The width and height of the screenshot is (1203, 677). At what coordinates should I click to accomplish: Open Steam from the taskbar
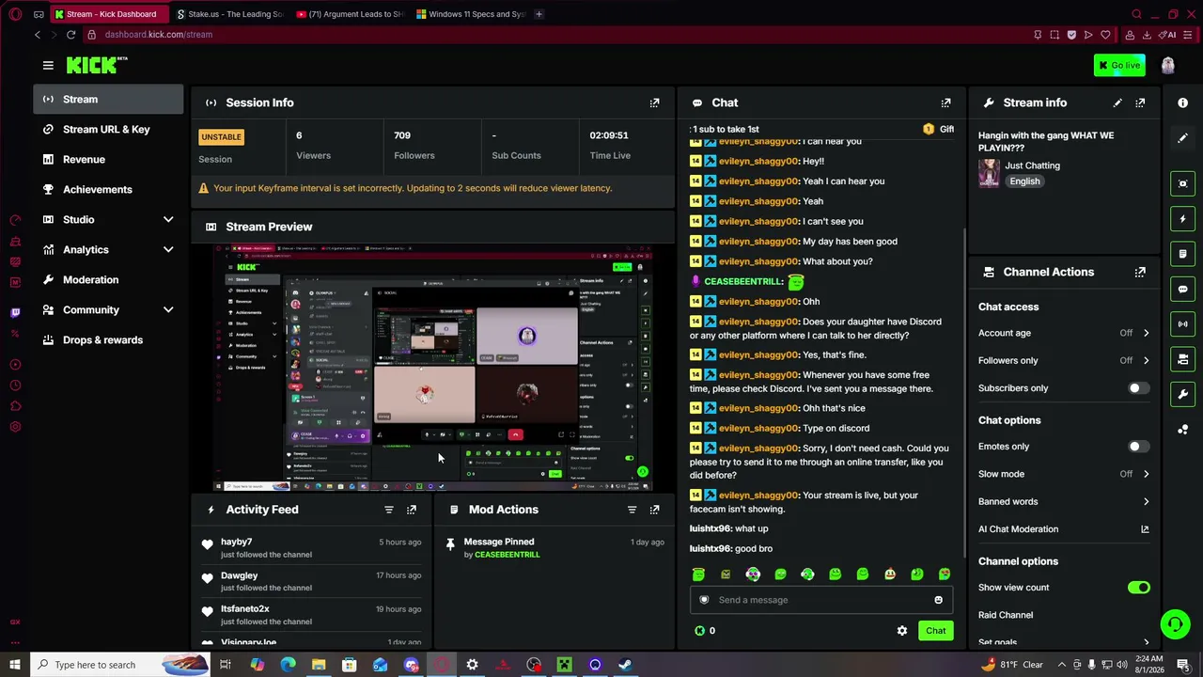625,665
